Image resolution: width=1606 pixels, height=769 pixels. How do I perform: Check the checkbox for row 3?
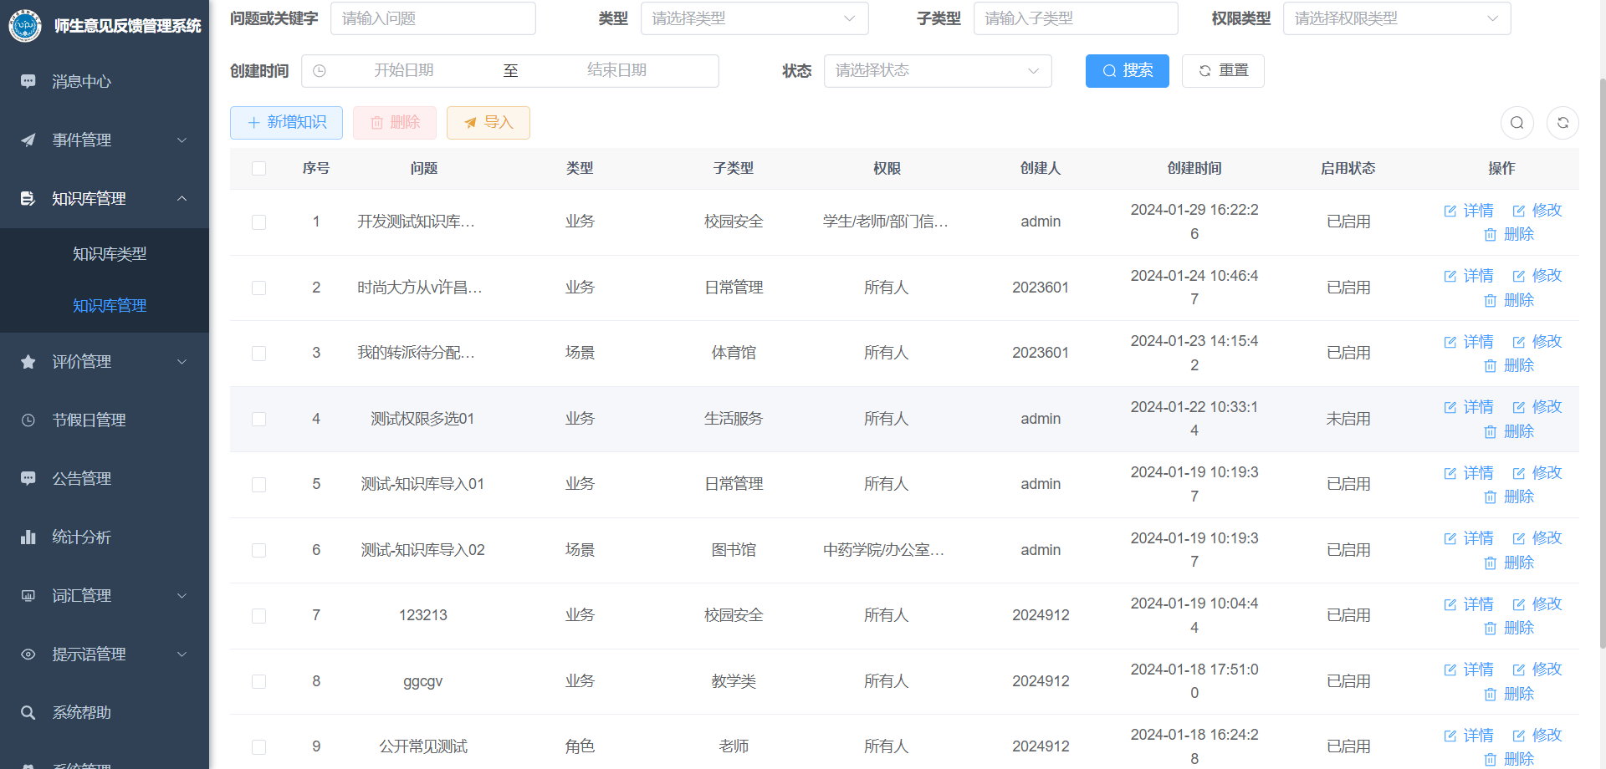(x=258, y=353)
